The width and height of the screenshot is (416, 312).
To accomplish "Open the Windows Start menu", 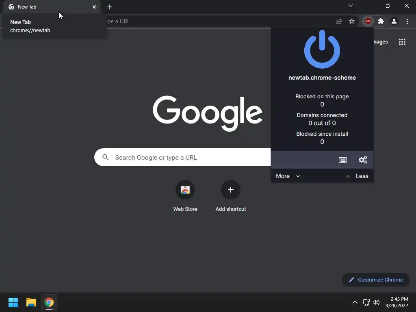I will [13, 302].
